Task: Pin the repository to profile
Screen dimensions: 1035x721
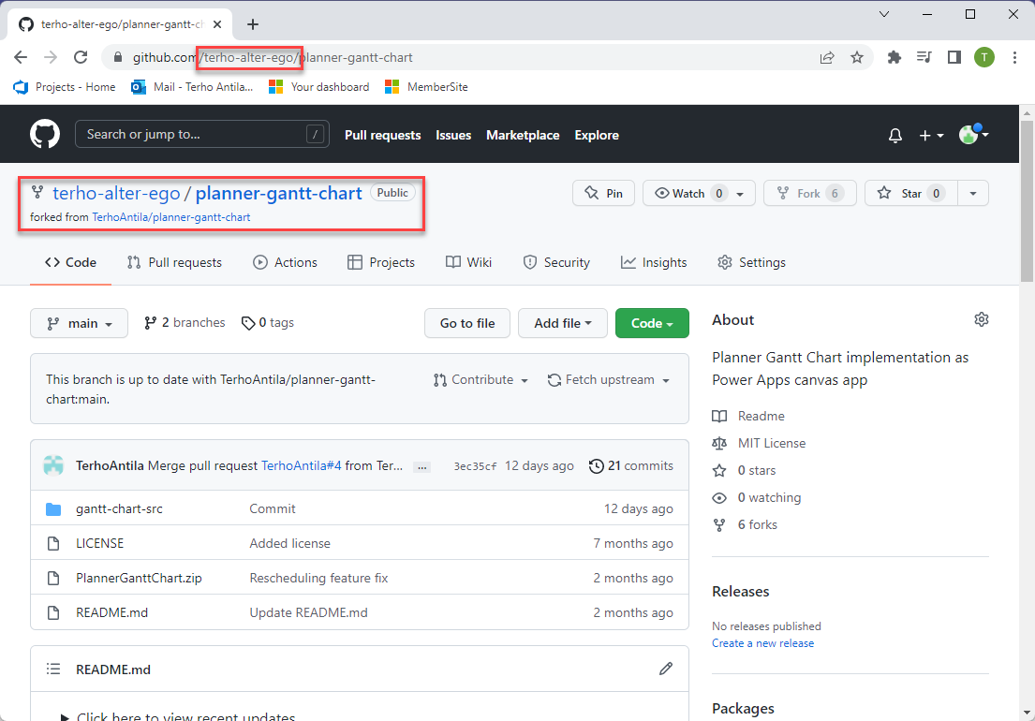Action: click(603, 194)
